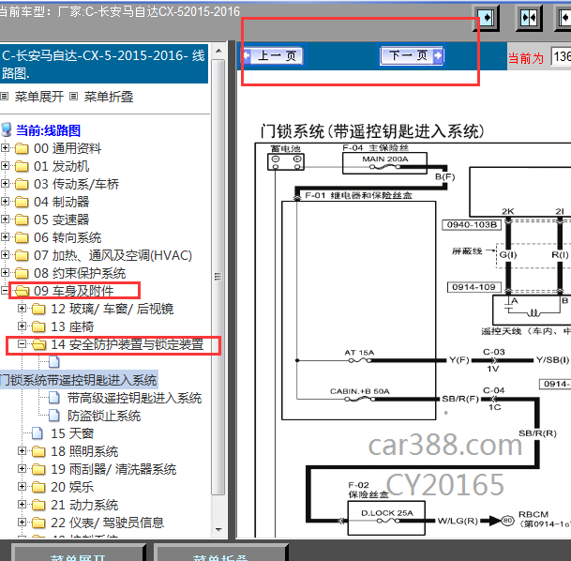Click folder icon of 21 动力系统

click(x=38, y=506)
